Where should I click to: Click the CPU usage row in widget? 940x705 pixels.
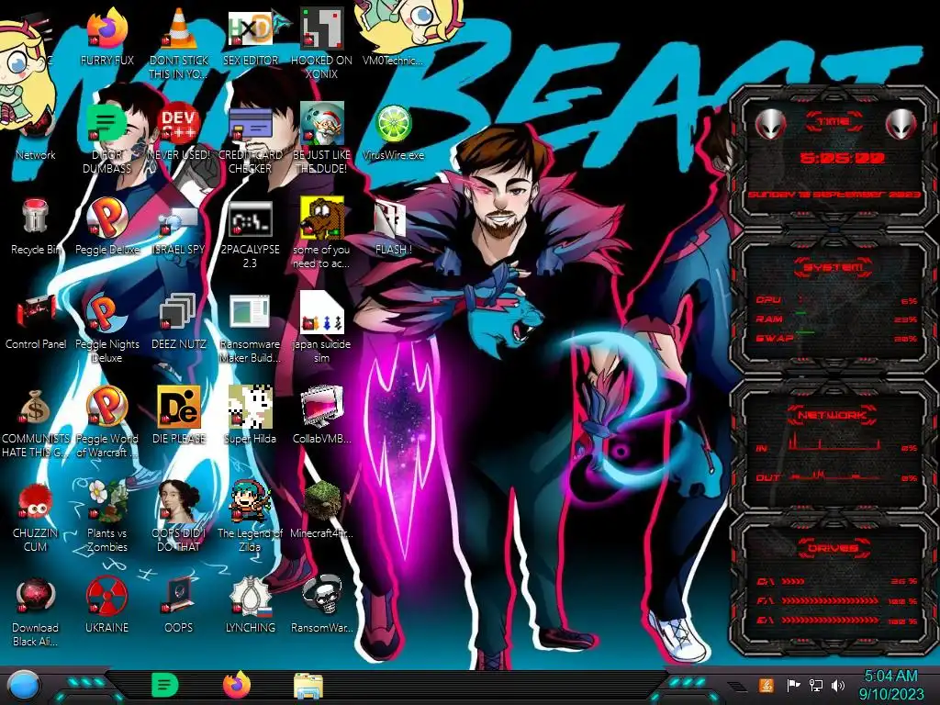835,300
